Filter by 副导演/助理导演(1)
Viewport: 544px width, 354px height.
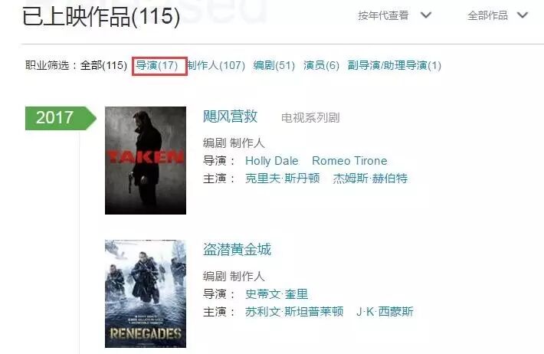click(x=395, y=65)
